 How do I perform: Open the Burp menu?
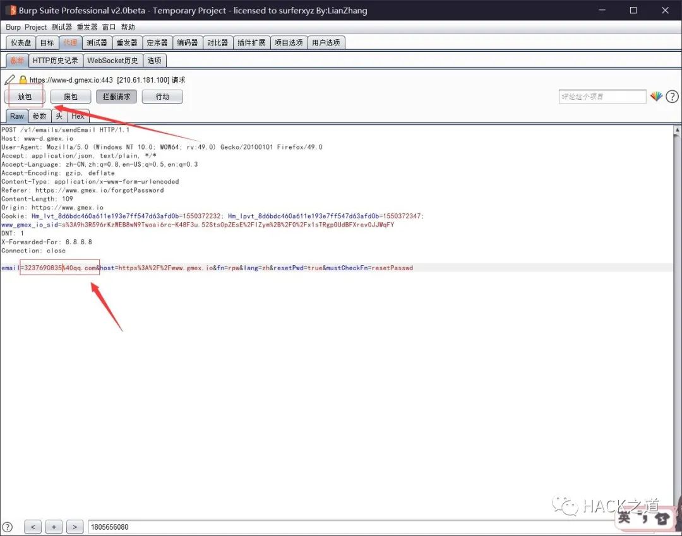tap(13, 27)
